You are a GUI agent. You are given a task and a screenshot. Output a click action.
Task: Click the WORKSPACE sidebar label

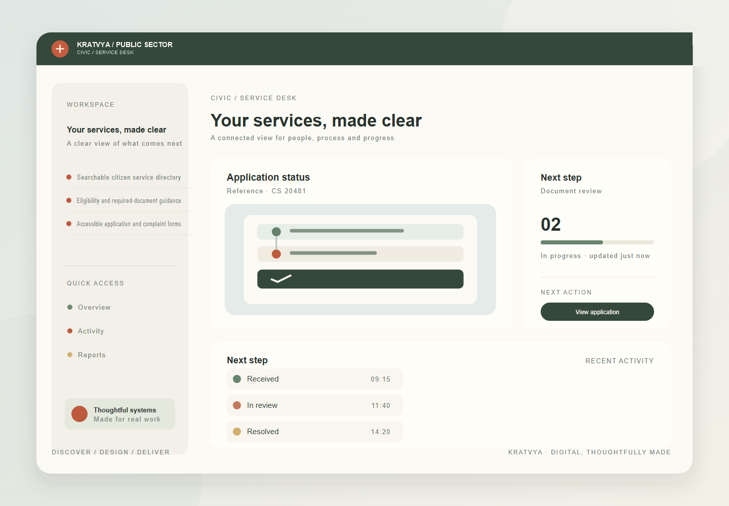(x=91, y=105)
